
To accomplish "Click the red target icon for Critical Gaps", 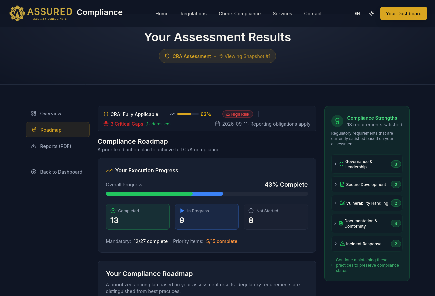I will [x=106, y=124].
